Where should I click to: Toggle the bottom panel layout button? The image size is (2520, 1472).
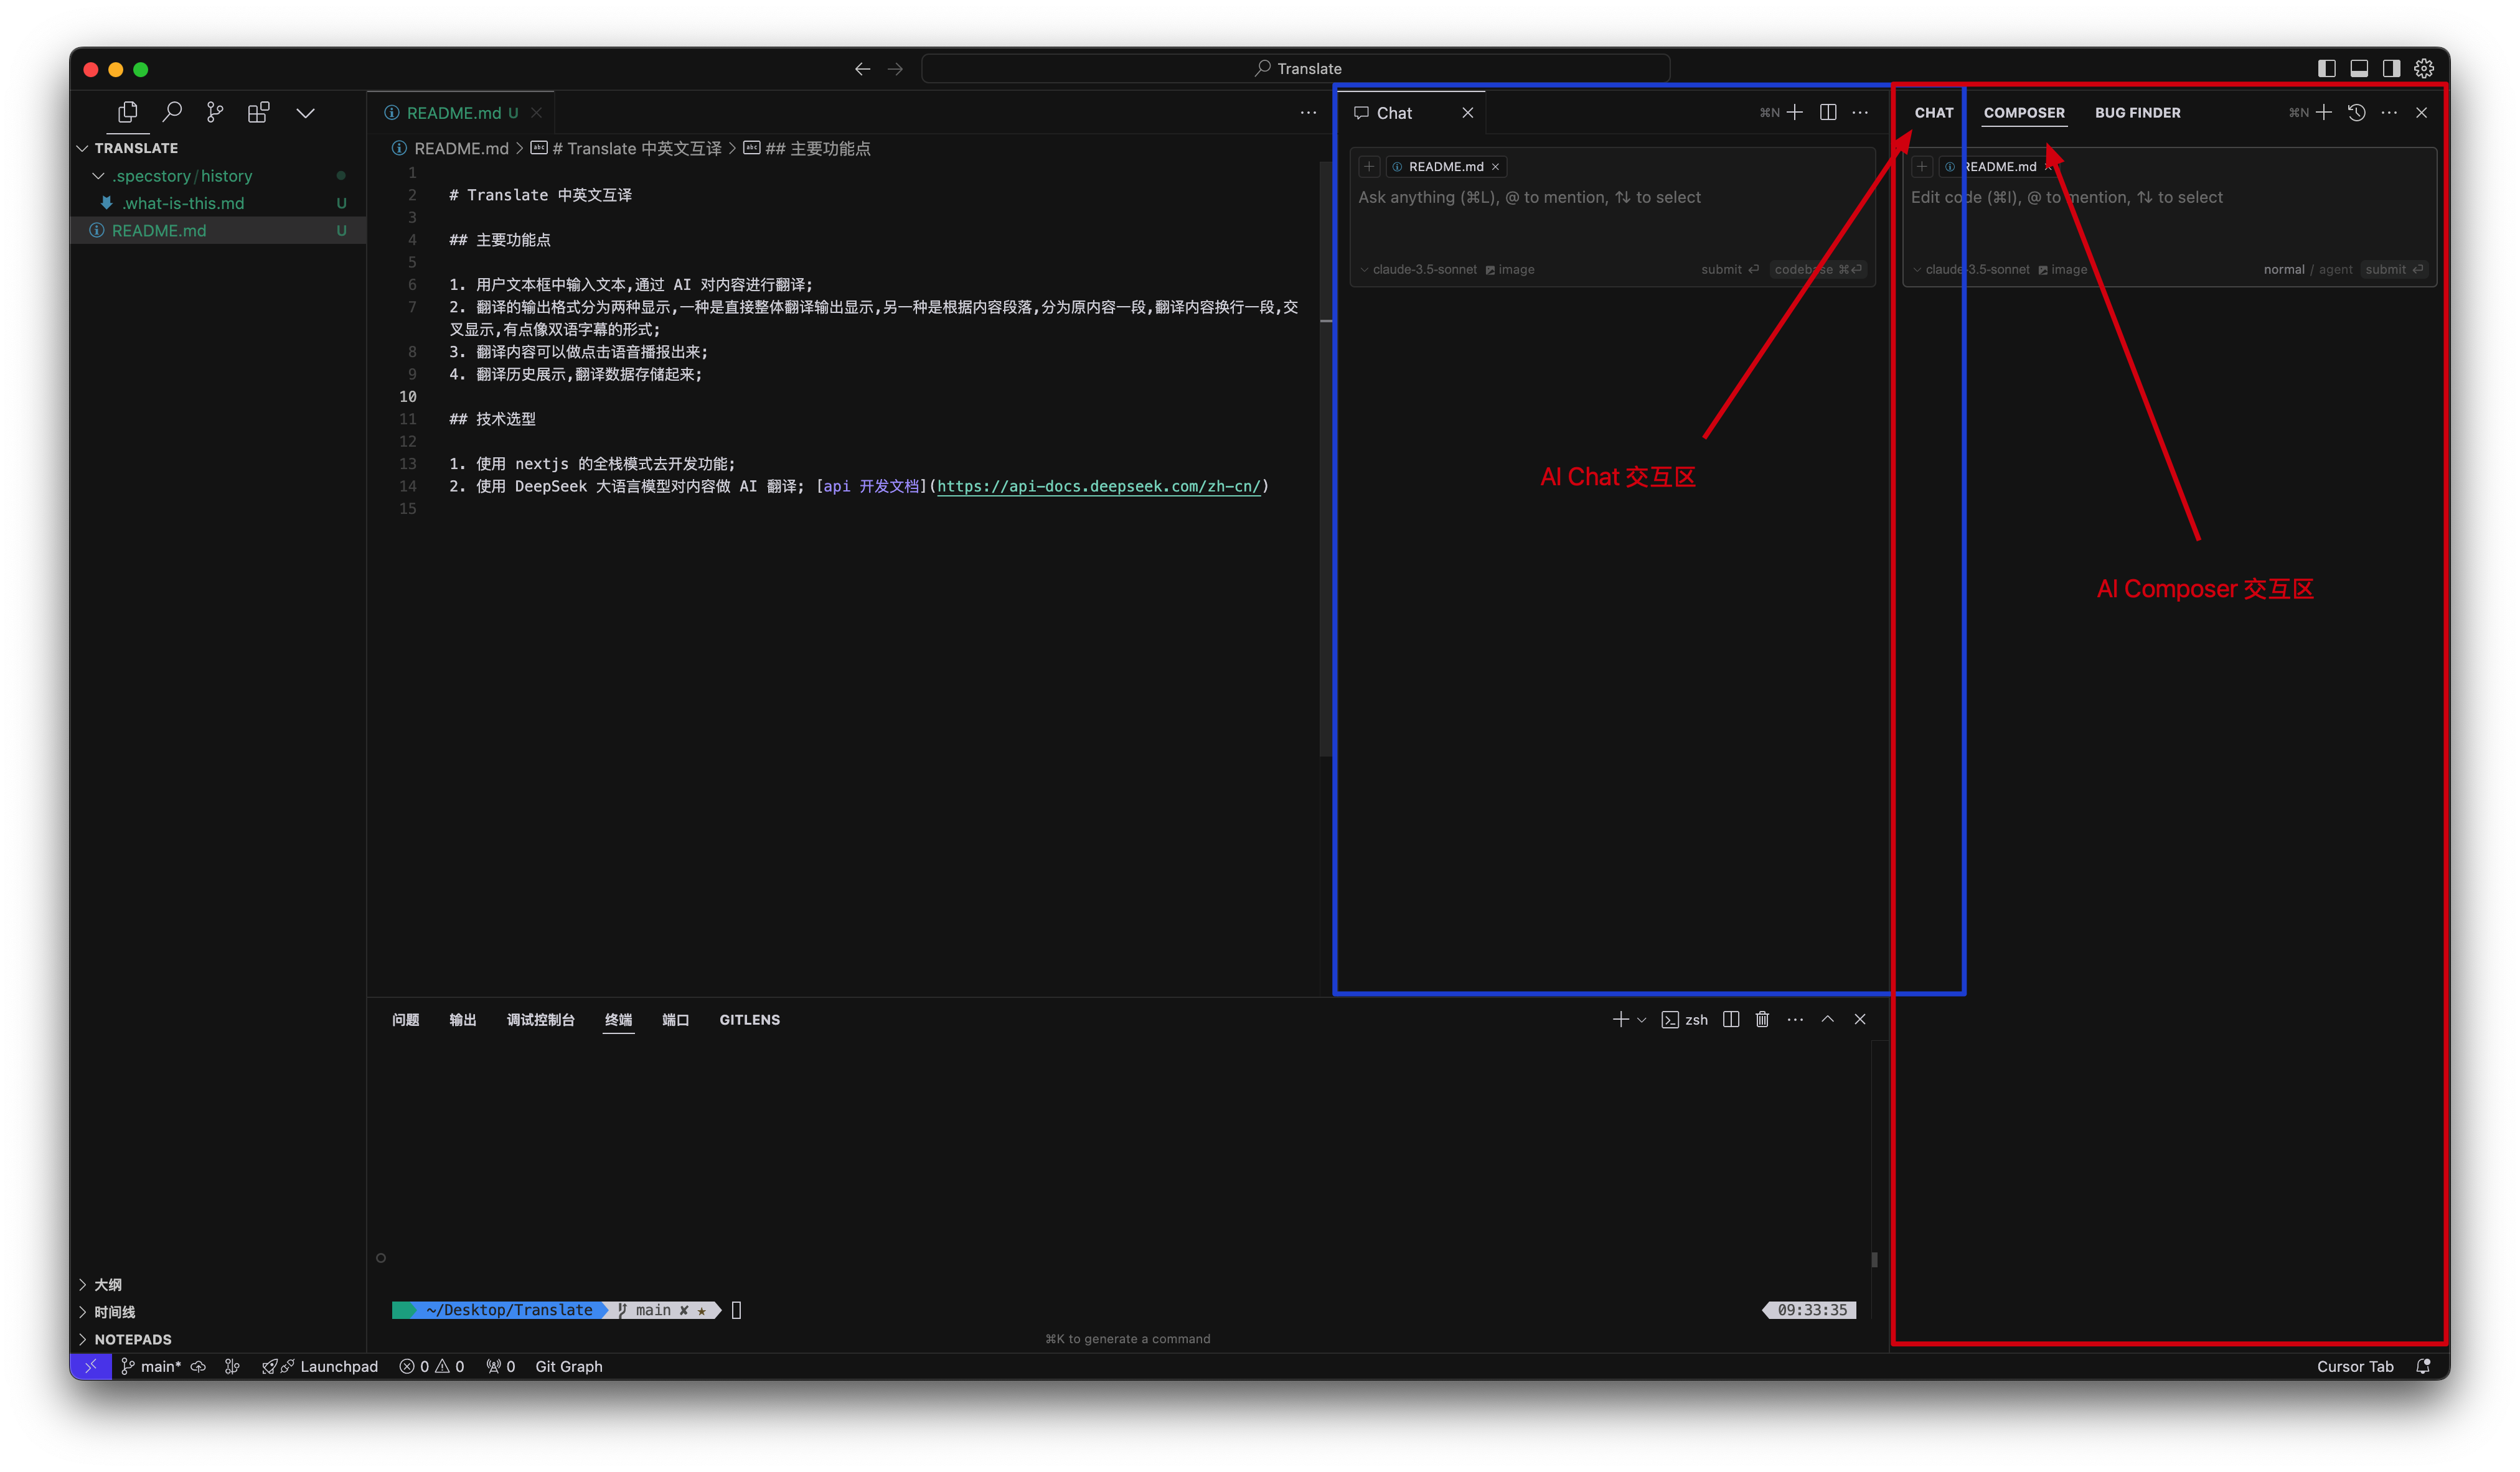(x=2359, y=68)
